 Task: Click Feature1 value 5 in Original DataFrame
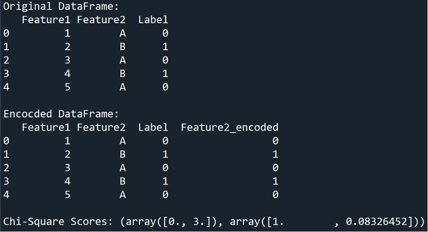point(67,87)
